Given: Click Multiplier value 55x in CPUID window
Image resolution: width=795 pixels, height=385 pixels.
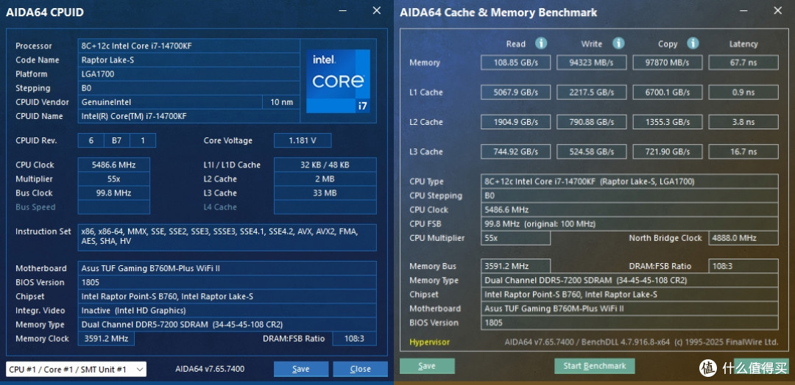Looking at the screenshot, I should pyautogui.click(x=113, y=179).
